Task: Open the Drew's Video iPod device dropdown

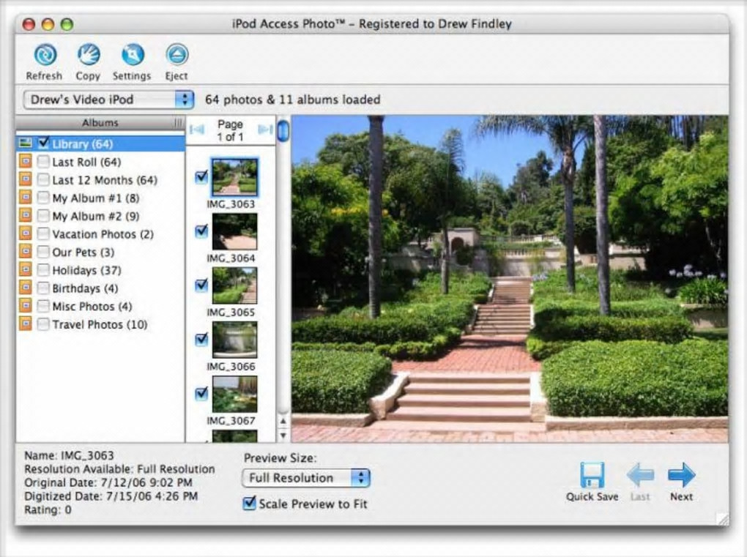Action: 108,100
